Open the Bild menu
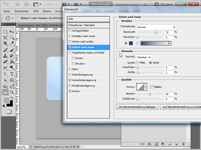Image resolution: width=201 pixels, height=150 pixels. point(36,11)
